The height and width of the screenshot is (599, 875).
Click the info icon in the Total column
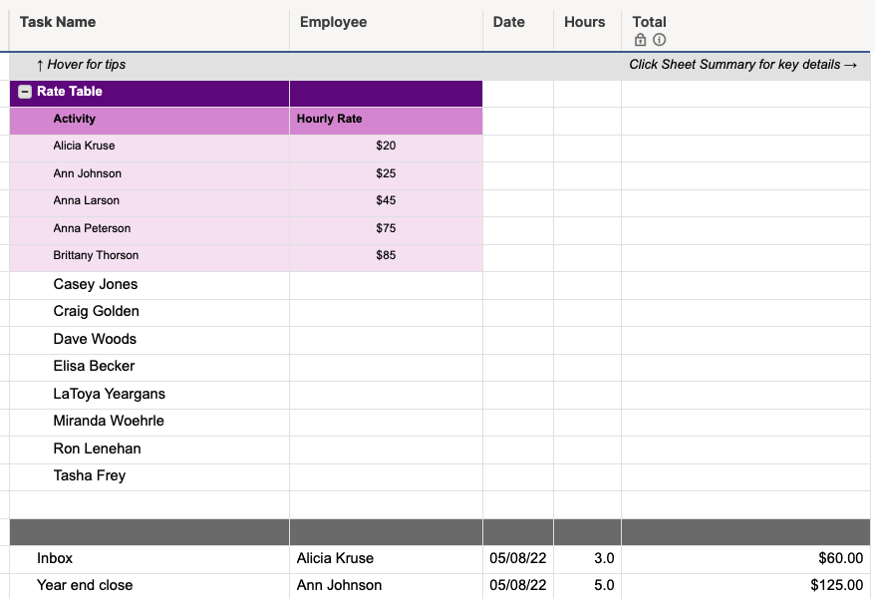(x=659, y=40)
